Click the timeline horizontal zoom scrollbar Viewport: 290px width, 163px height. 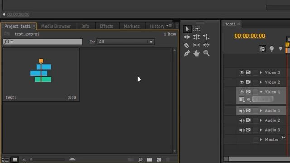(259, 159)
